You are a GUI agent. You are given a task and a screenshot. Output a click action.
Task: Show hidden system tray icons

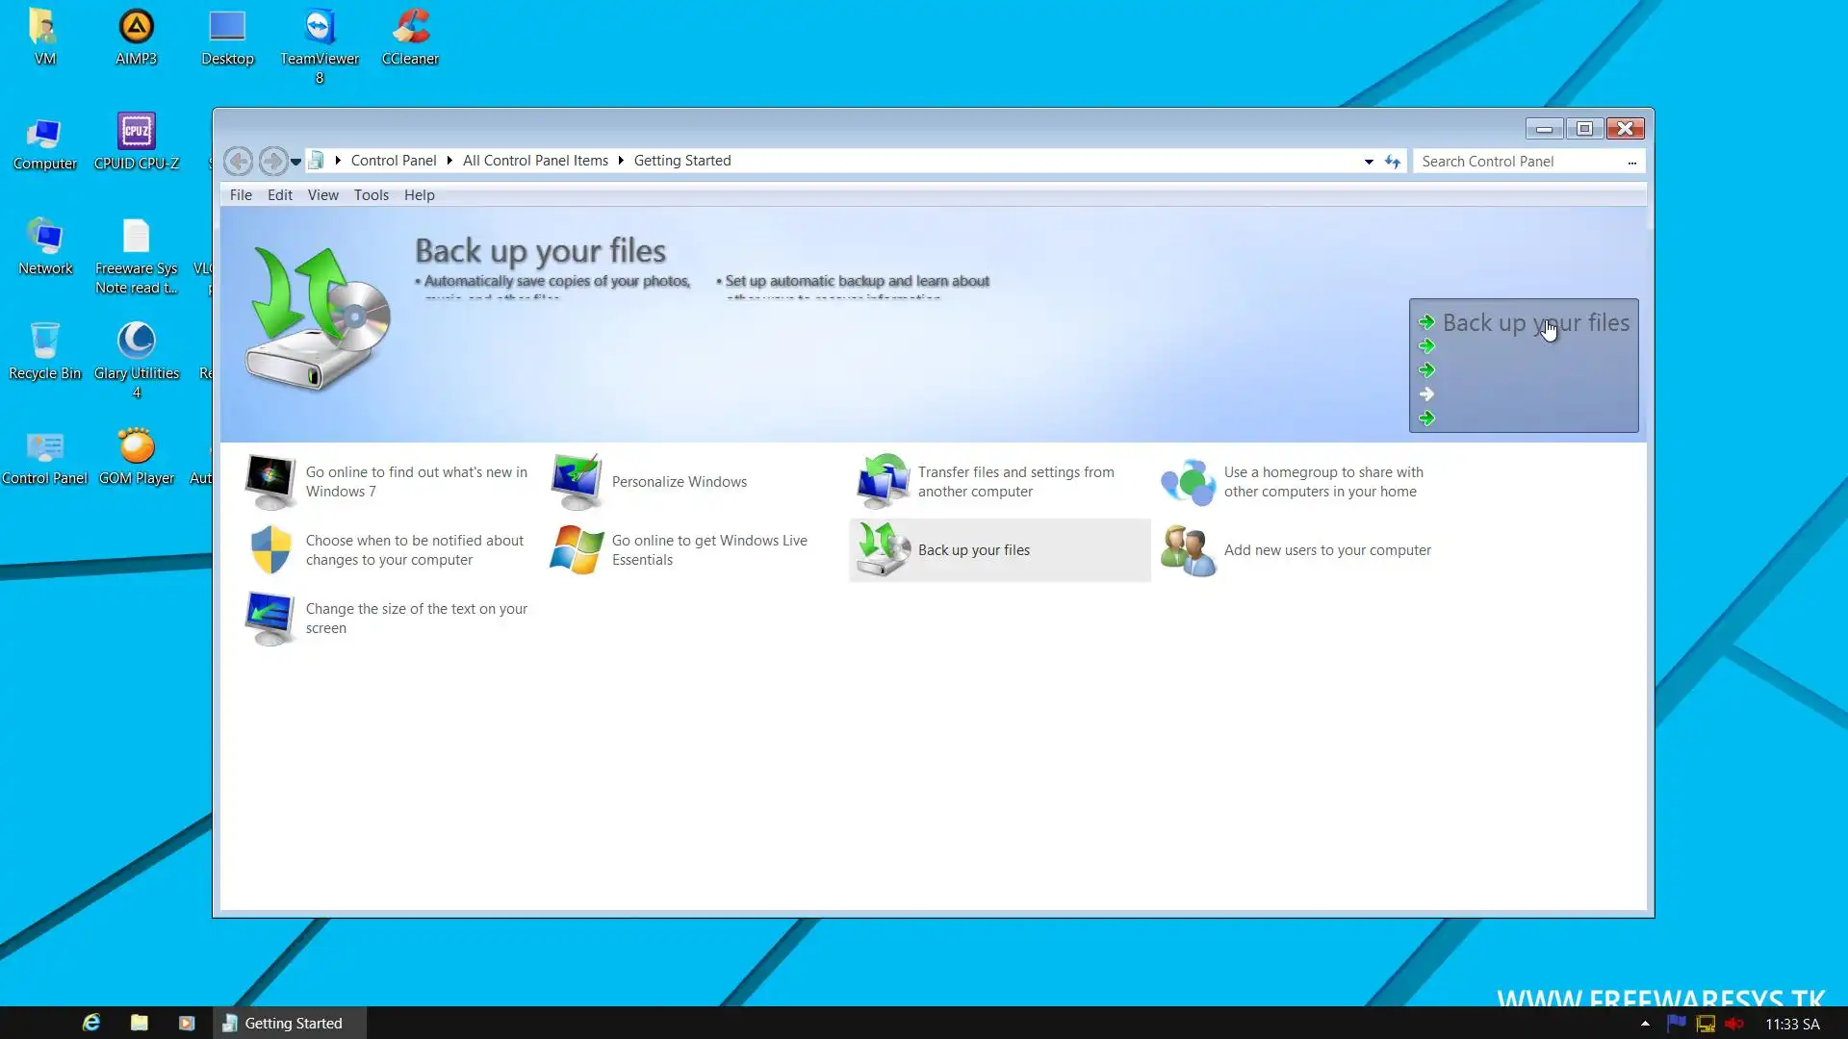1645,1024
